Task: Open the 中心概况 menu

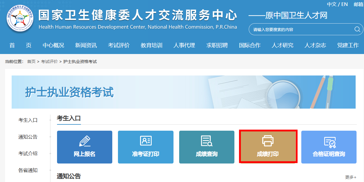Action: (x=53, y=45)
